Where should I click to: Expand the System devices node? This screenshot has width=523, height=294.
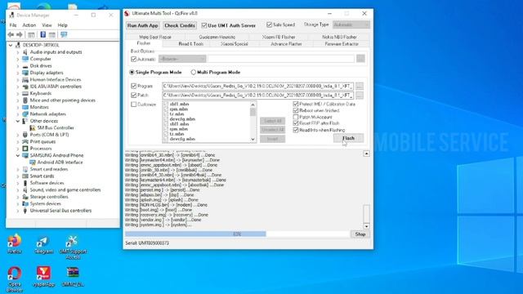pyautogui.click(x=18, y=203)
